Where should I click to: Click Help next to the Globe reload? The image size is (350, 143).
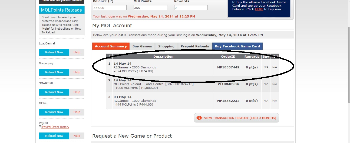pyautogui.click(x=77, y=112)
